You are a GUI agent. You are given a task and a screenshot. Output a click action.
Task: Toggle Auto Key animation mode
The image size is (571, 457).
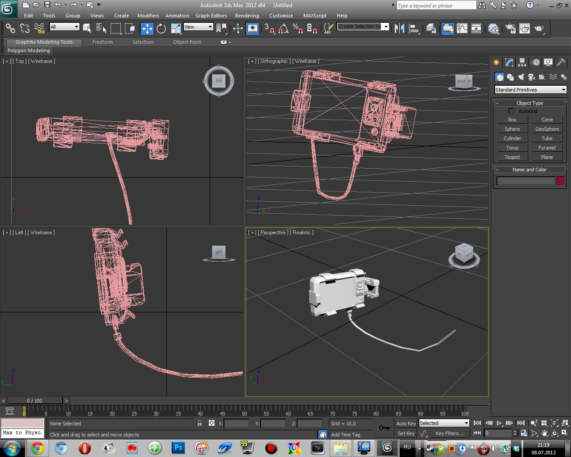(405, 423)
